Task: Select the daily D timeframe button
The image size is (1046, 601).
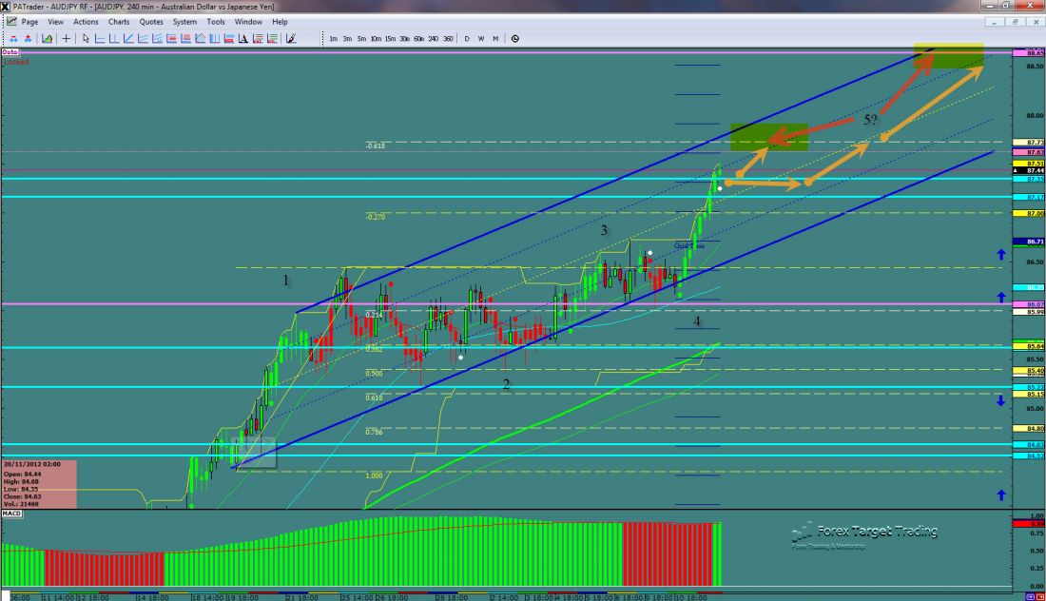Action: click(467, 39)
